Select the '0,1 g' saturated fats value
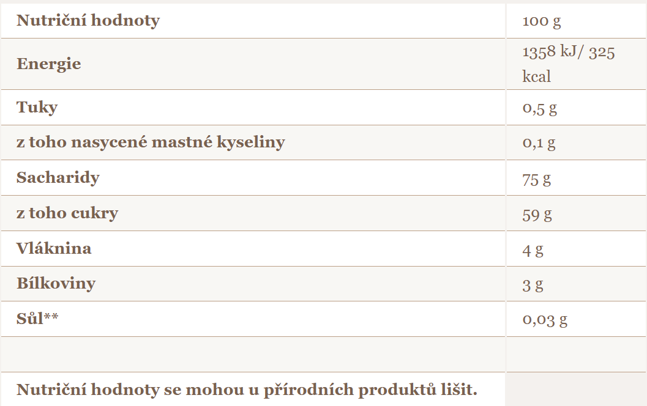 [x=539, y=144]
